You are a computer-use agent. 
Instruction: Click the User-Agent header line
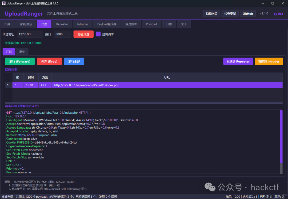[x=72, y=120]
